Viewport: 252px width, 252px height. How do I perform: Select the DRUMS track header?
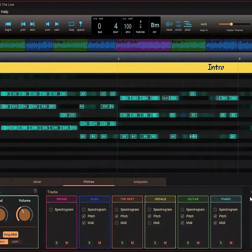click(x=61, y=199)
